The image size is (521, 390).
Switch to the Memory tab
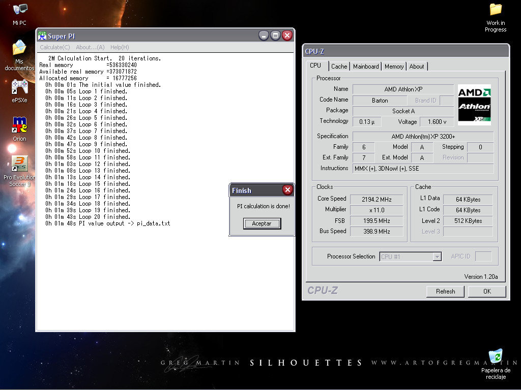(x=394, y=67)
